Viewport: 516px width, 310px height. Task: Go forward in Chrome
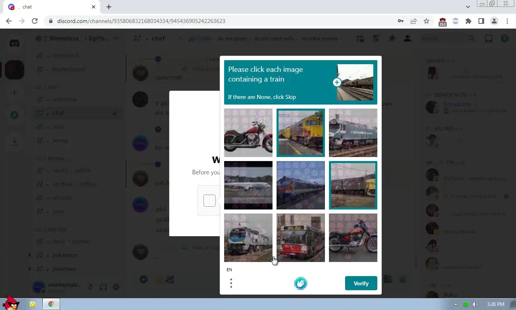[x=22, y=21]
